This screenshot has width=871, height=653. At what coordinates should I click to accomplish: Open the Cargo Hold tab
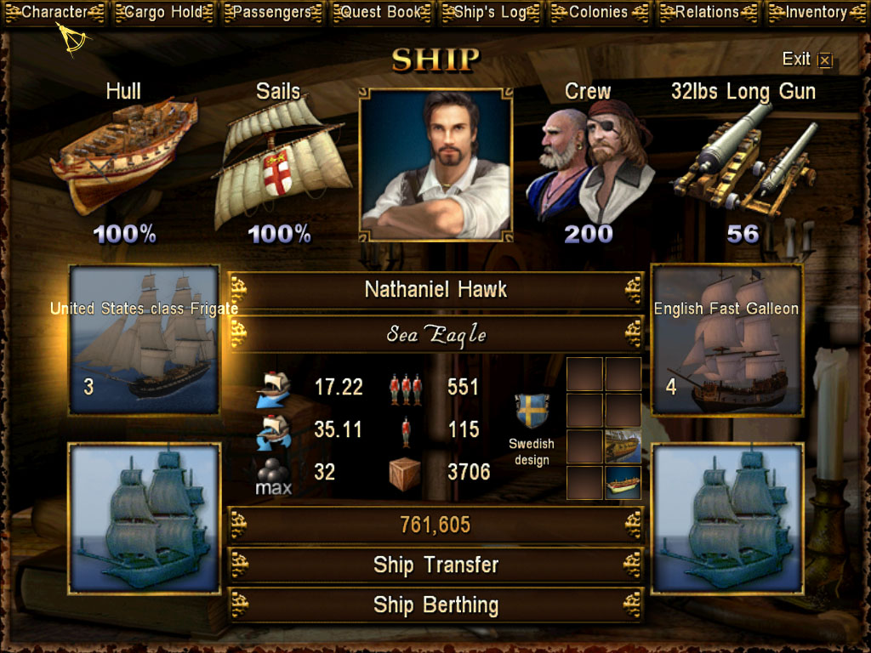163,12
